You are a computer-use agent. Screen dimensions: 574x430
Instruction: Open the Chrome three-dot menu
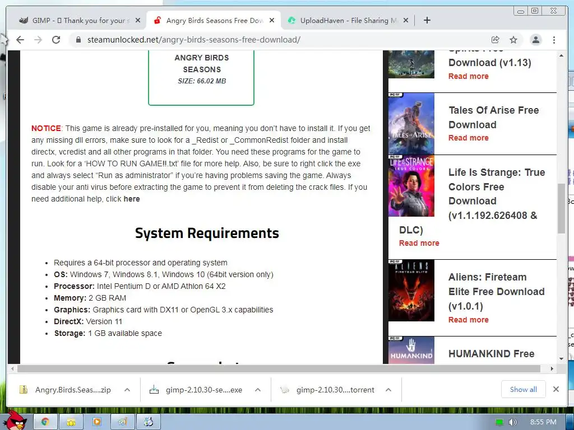coord(554,40)
